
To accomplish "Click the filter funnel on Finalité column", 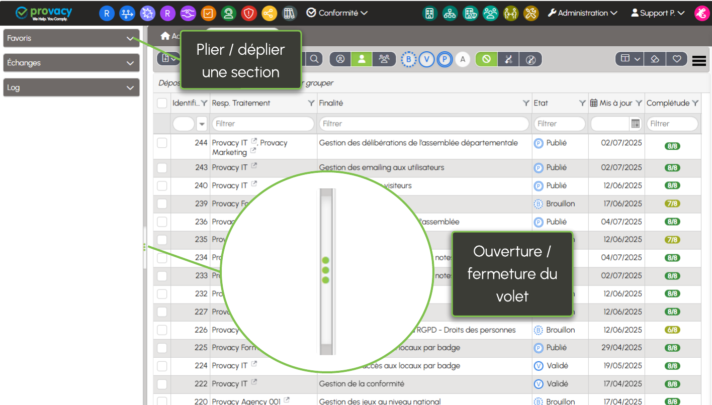I will [526, 103].
